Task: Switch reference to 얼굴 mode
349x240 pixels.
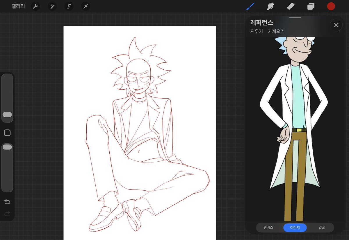Action: [322, 228]
